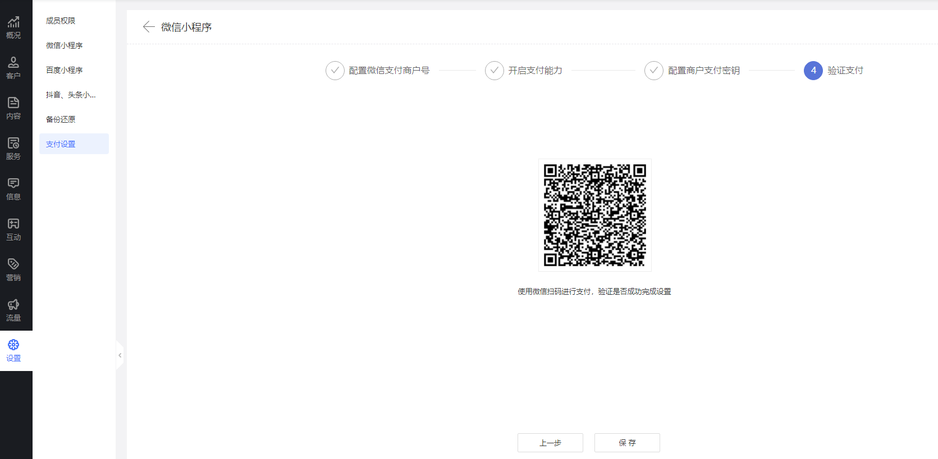This screenshot has height=459, width=938.
Task: Select step 4 验证支付
Action: click(x=834, y=71)
